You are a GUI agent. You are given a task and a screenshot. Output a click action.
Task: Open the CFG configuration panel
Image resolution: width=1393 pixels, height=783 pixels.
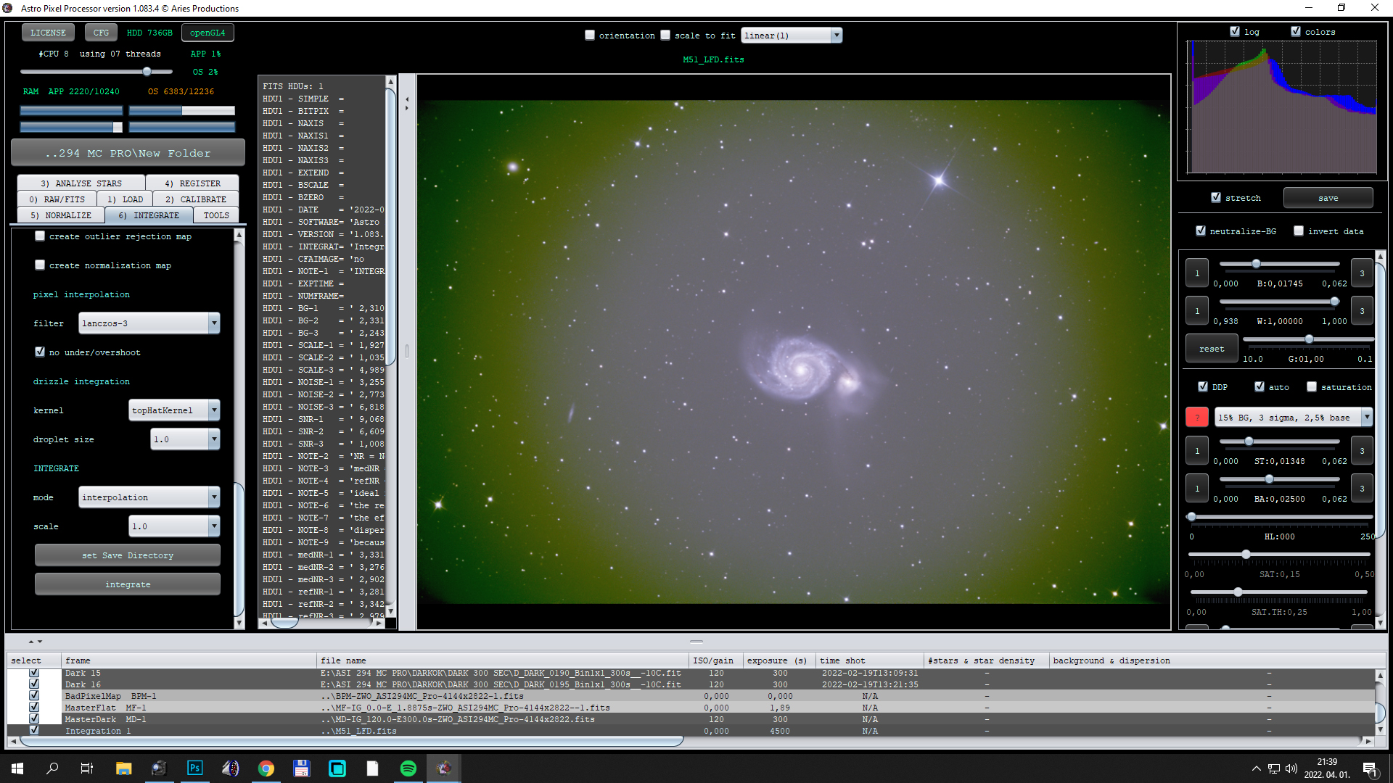pyautogui.click(x=100, y=32)
